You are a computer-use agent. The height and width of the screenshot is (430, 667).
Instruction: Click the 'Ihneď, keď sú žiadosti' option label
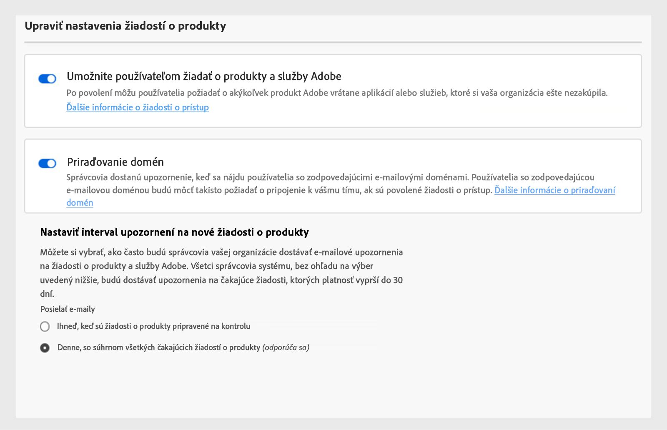coord(153,326)
